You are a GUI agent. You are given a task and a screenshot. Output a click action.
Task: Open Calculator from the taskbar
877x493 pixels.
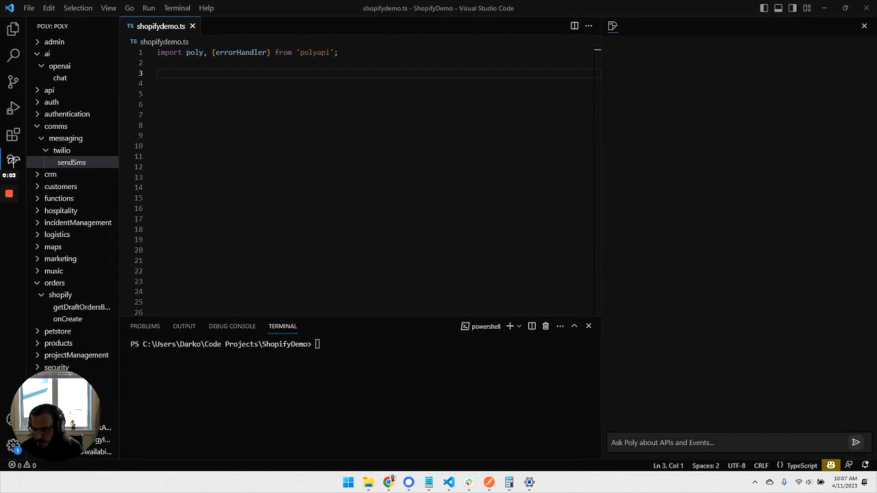pyautogui.click(x=509, y=482)
